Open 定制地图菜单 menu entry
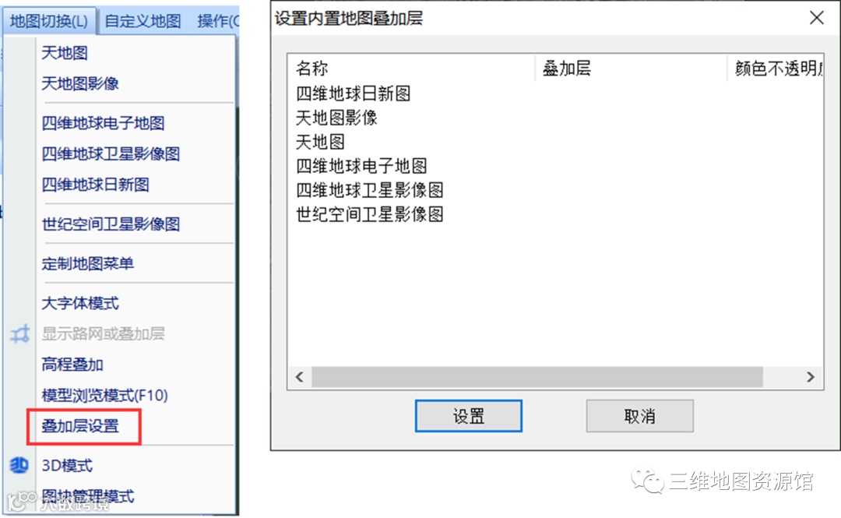Image resolution: width=841 pixels, height=518 pixels. 87,263
